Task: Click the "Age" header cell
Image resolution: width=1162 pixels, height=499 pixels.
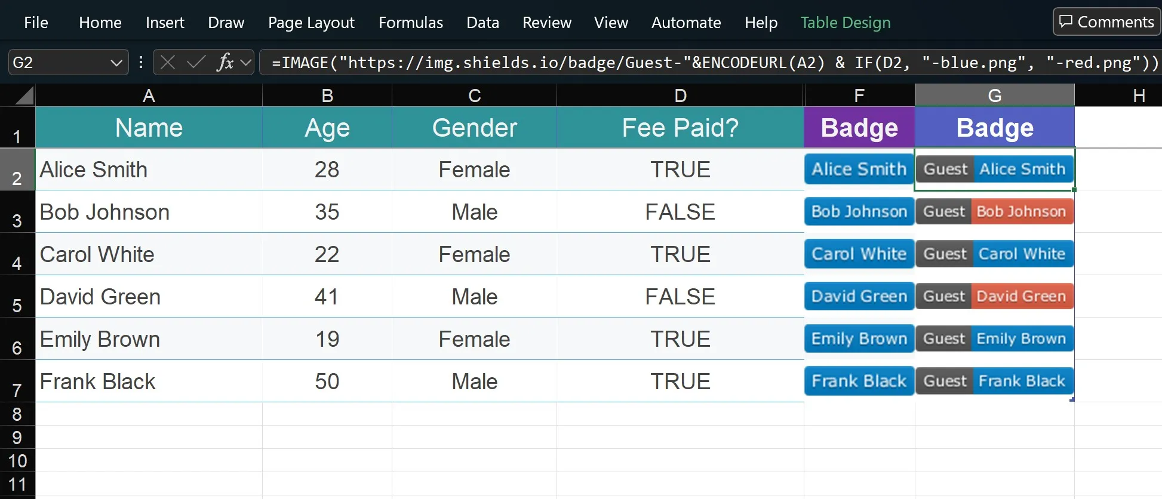Action: (x=327, y=128)
